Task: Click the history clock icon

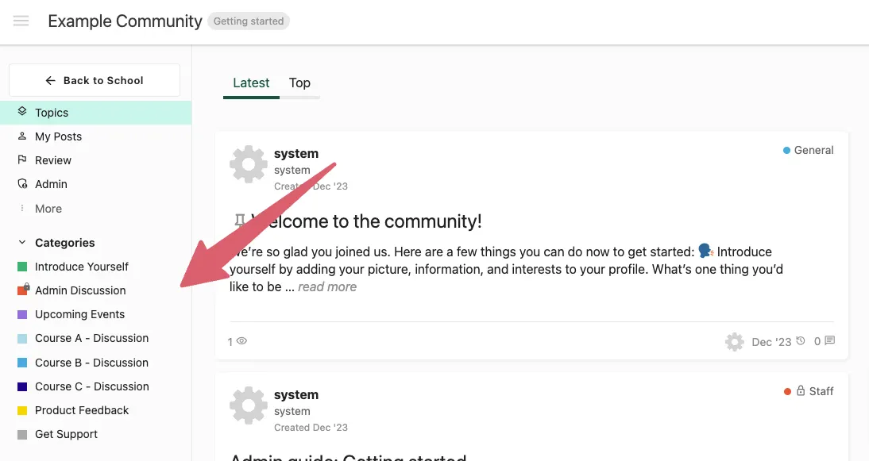Action: point(800,340)
